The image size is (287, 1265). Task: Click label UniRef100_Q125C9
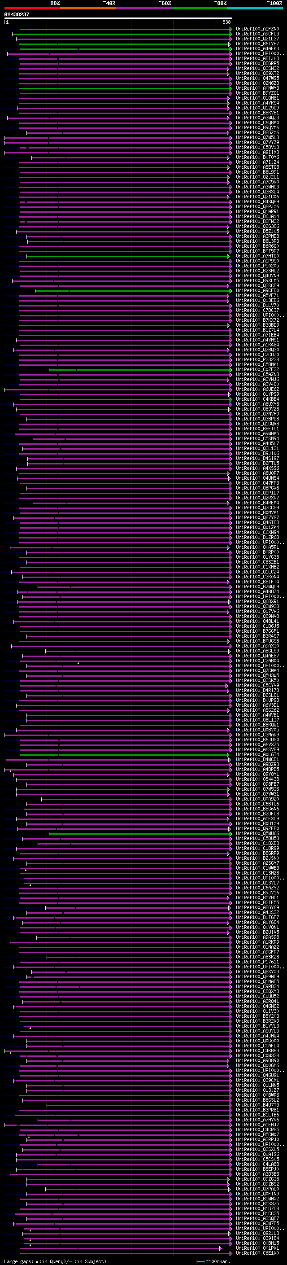pyautogui.click(x=257, y=108)
